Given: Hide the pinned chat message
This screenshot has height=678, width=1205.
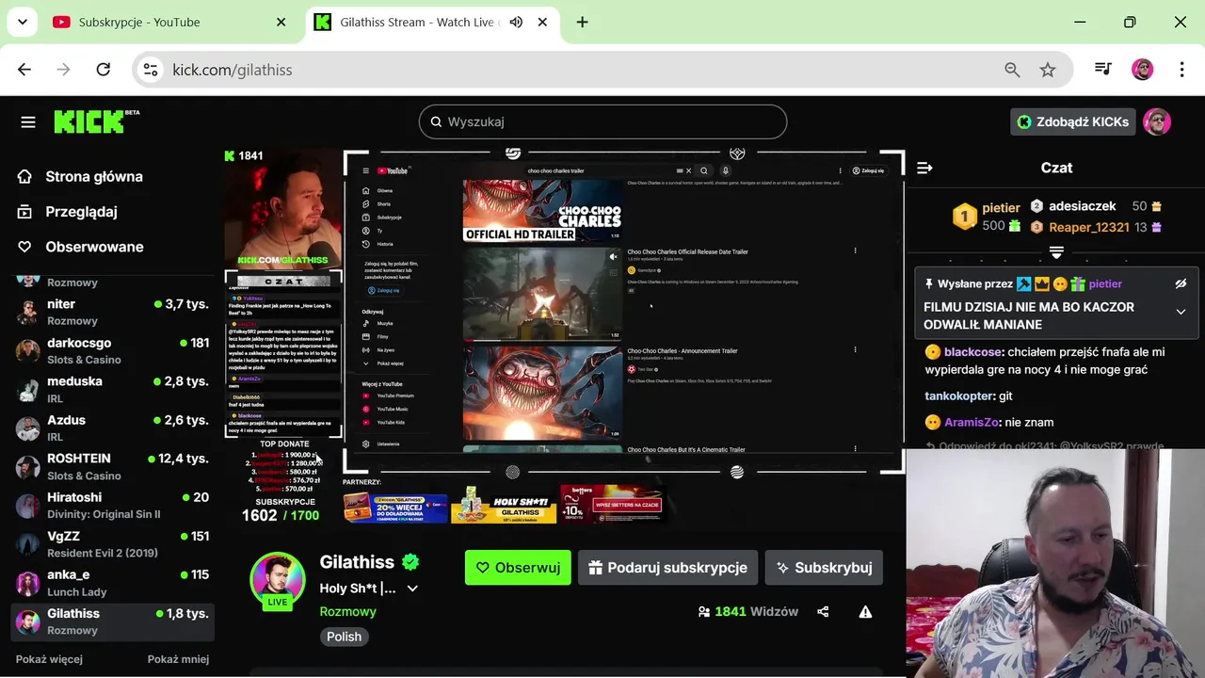Looking at the screenshot, I should pos(1181,283).
